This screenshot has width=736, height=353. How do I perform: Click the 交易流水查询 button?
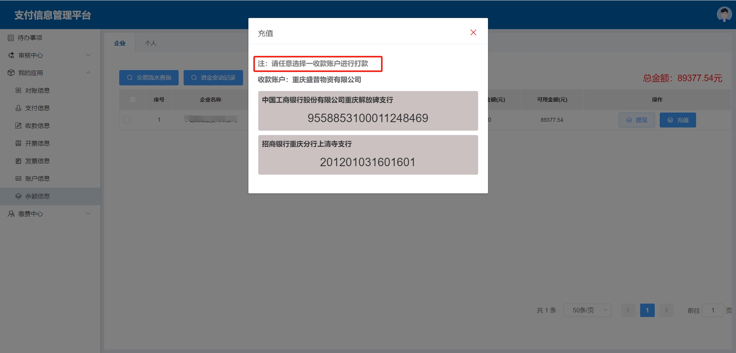(x=149, y=78)
